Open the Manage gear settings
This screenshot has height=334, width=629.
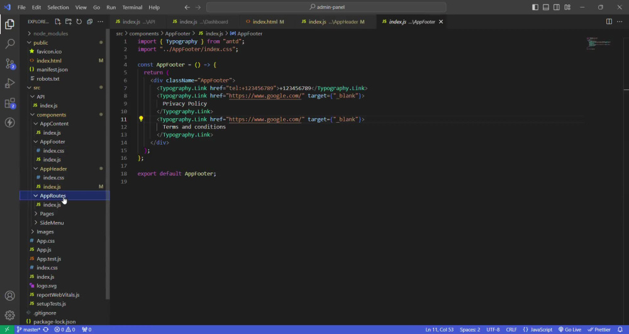[x=10, y=315]
